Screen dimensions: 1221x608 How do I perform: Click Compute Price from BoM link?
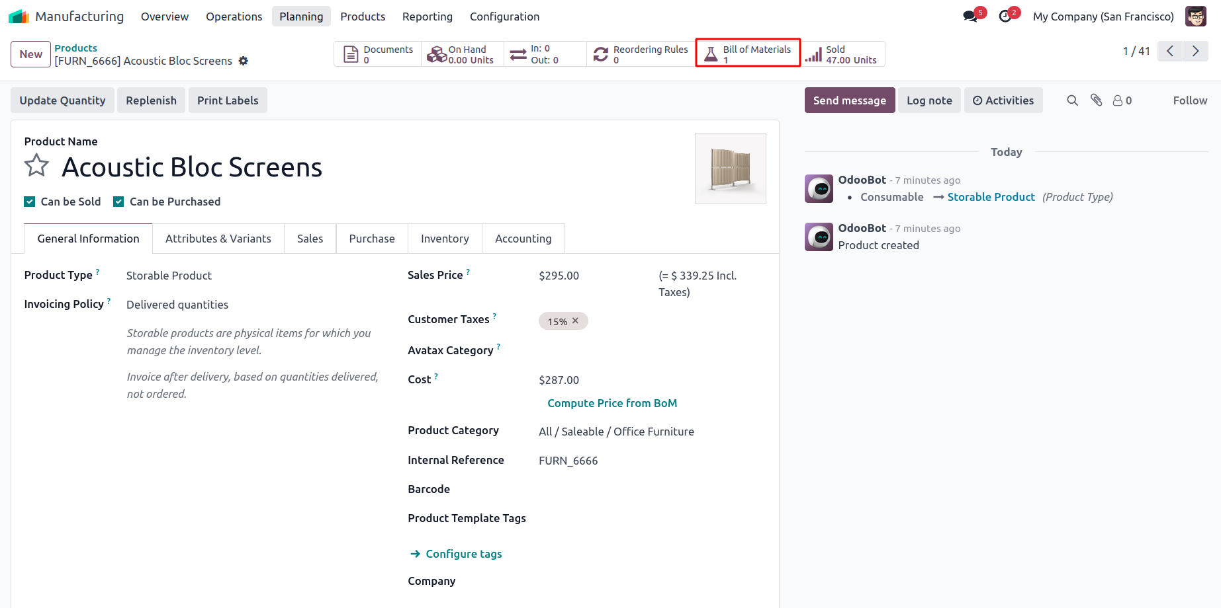coord(612,403)
